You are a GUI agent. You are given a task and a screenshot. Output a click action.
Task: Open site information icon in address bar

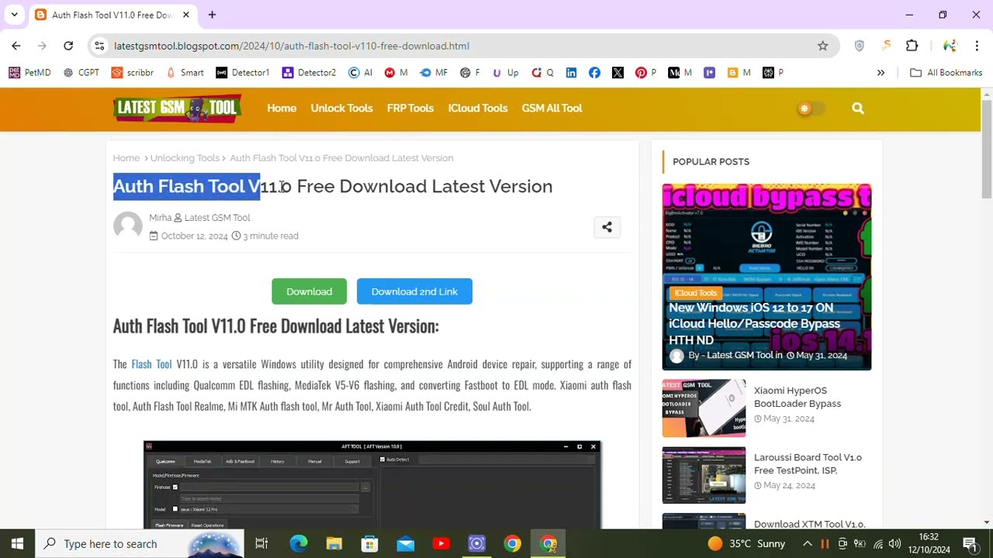pos(99,46)
